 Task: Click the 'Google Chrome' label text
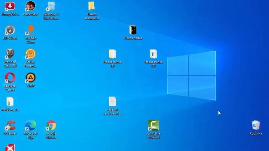(x=51, y=135)
